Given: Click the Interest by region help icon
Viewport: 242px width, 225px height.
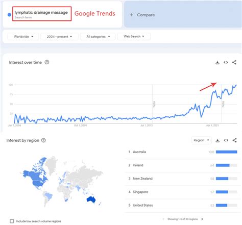Looking at the screenshot, I should pos(43,140).
